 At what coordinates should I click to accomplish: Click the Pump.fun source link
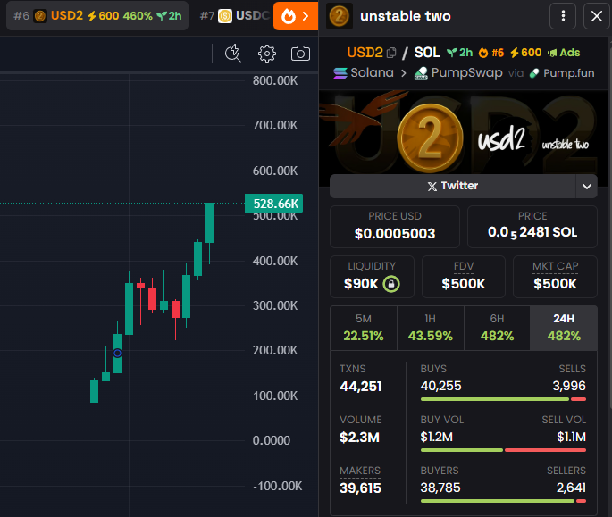click(x=562, y=73)
